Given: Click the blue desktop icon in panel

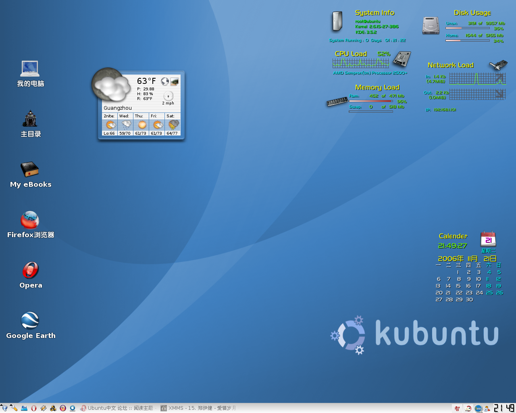Looking at the screenshot, I should click(x=24, y=408).
